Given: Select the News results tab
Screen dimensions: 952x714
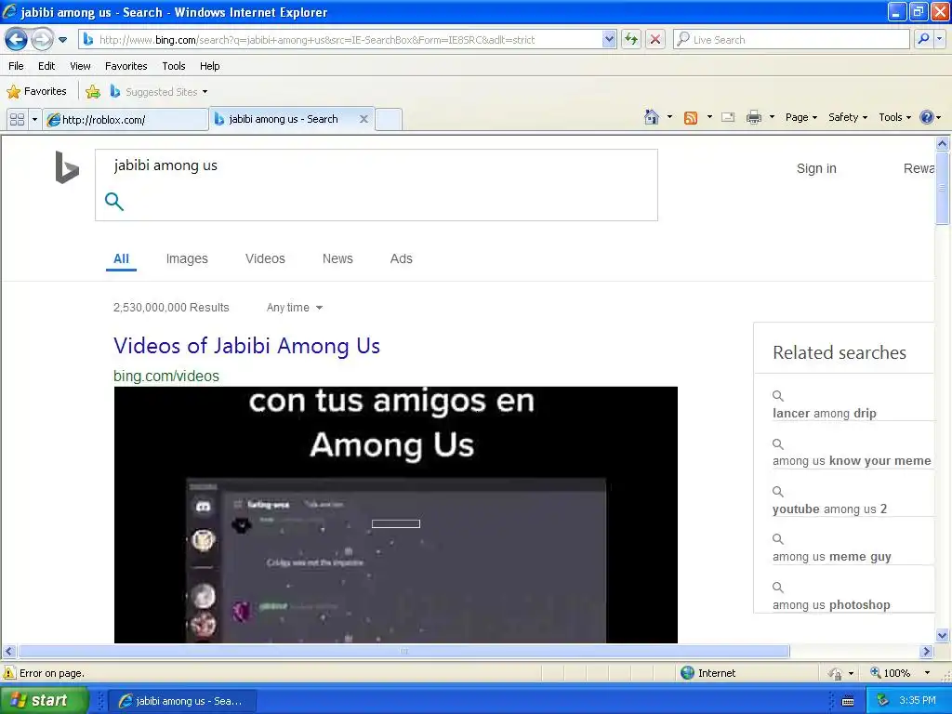Looking at the screenshot, I should (337, 258).
